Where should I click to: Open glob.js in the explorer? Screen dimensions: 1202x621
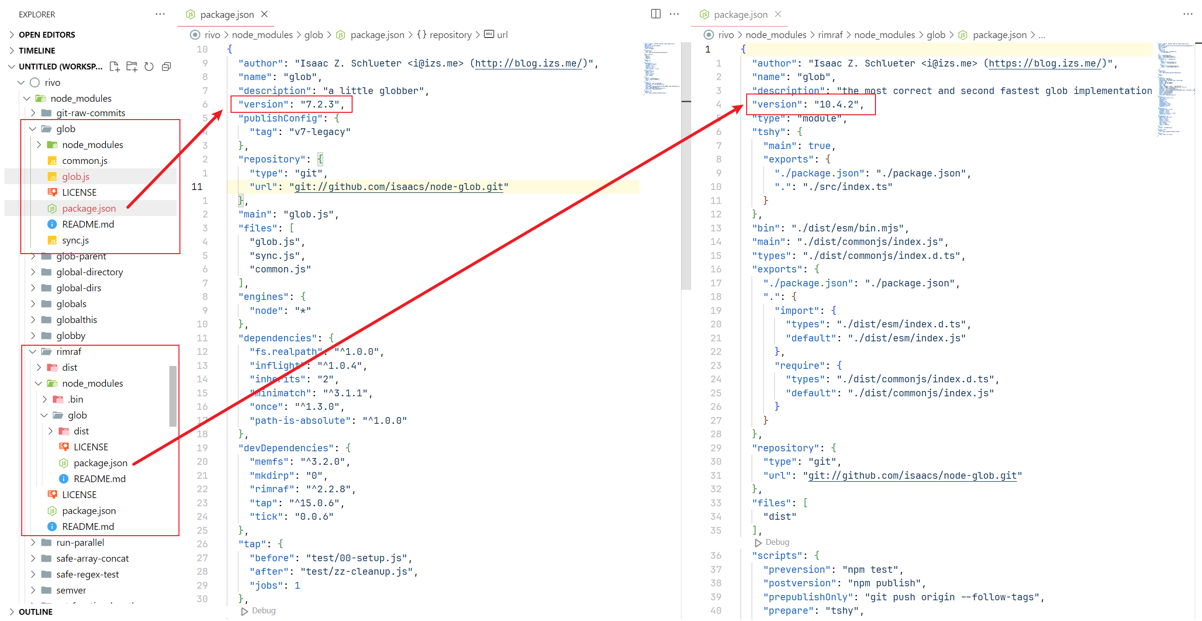pos(76,176)
